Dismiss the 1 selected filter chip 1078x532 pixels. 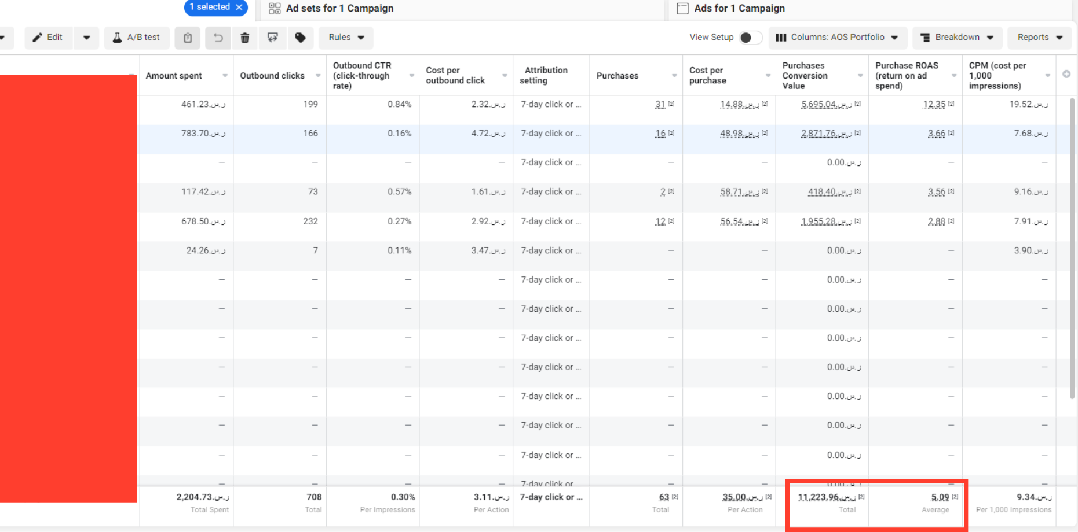point(240,8)
